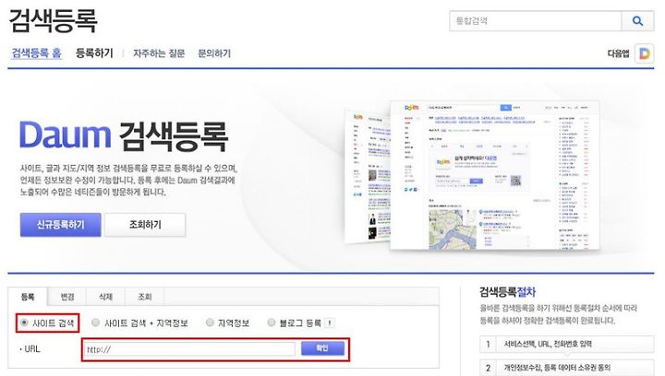
Task: Switch to the 등록 tab
Action: (28, 297)
